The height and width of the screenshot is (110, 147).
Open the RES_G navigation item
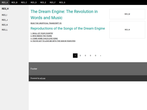(x=62, y=2)
